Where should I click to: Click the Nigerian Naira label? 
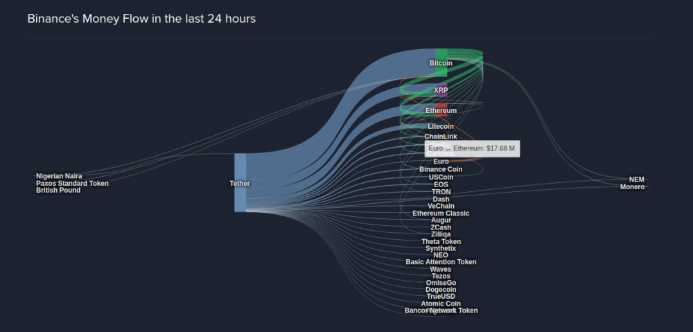click(x=59, y=176)
